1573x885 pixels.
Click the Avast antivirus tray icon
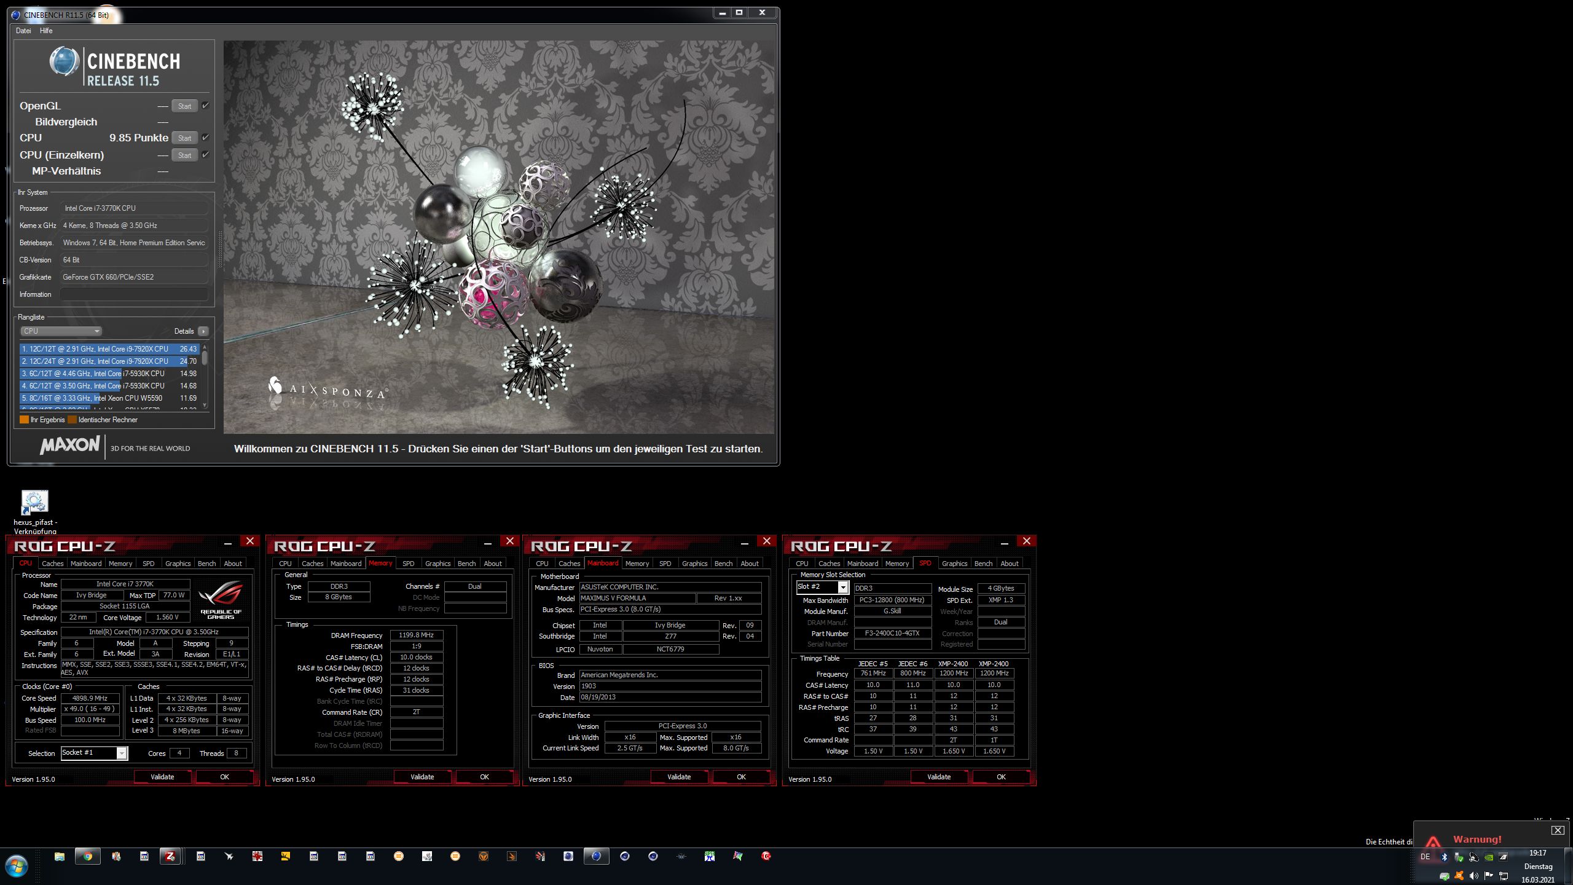tap(1459, 876)
